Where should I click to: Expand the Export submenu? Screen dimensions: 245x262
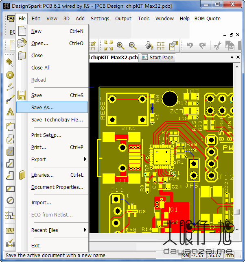tap(52, 159)
